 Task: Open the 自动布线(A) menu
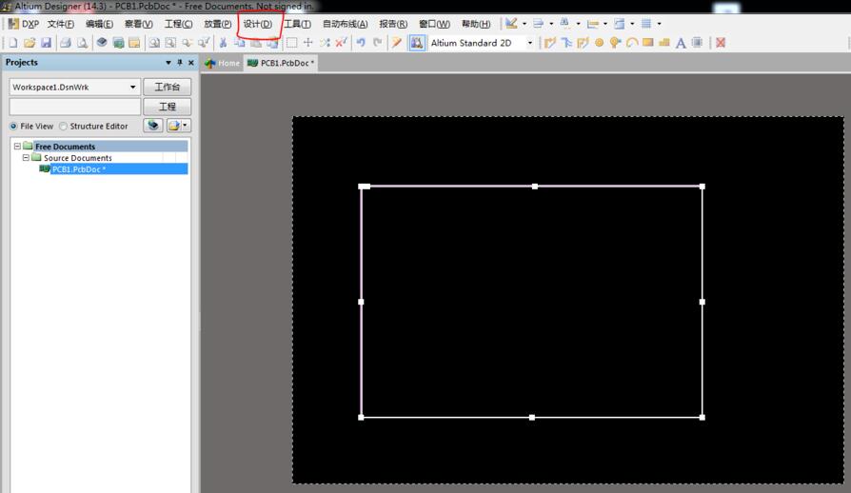tap(346, 24)
